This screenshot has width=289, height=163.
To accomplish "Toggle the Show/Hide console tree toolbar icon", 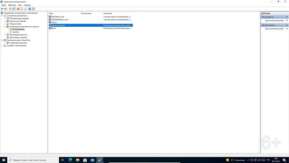I will 14,9.
